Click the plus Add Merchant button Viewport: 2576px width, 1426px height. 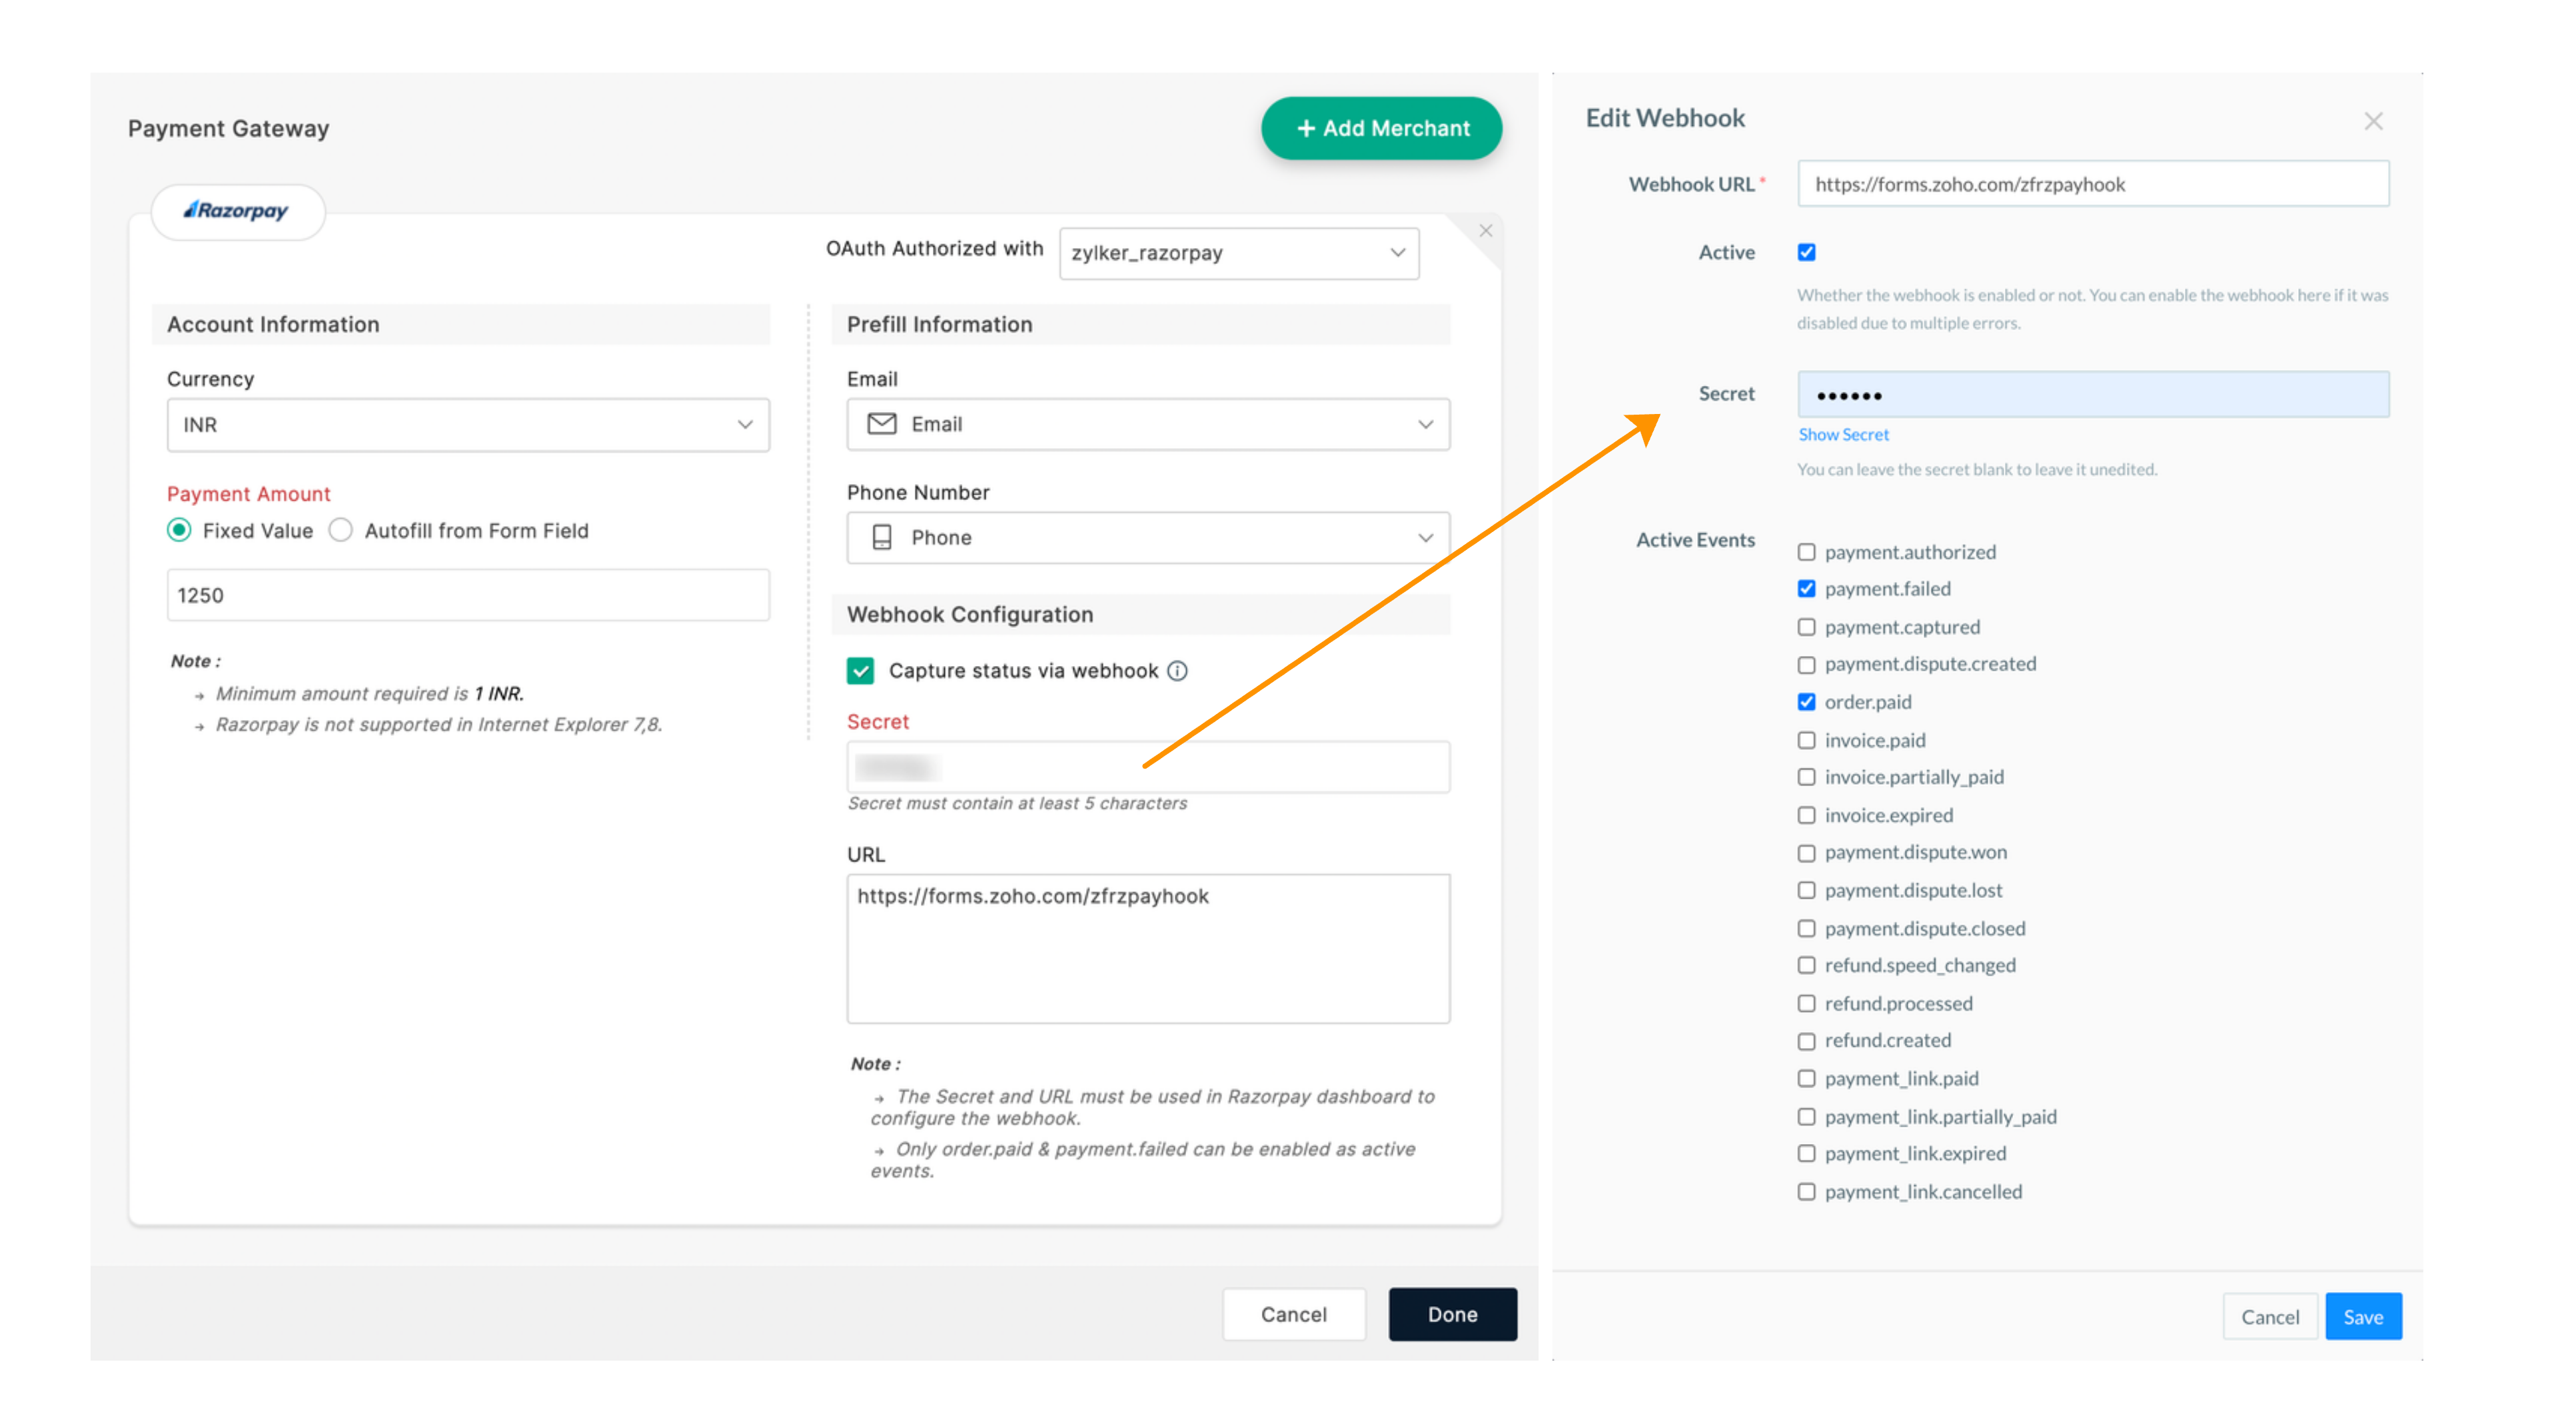click(1381, 128)
